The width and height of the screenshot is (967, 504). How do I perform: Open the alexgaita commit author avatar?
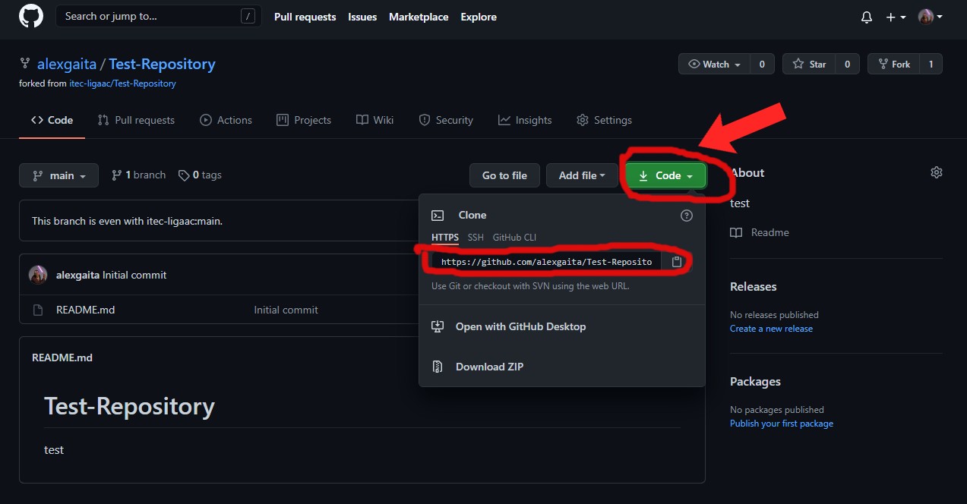click(x=38, y=275)
